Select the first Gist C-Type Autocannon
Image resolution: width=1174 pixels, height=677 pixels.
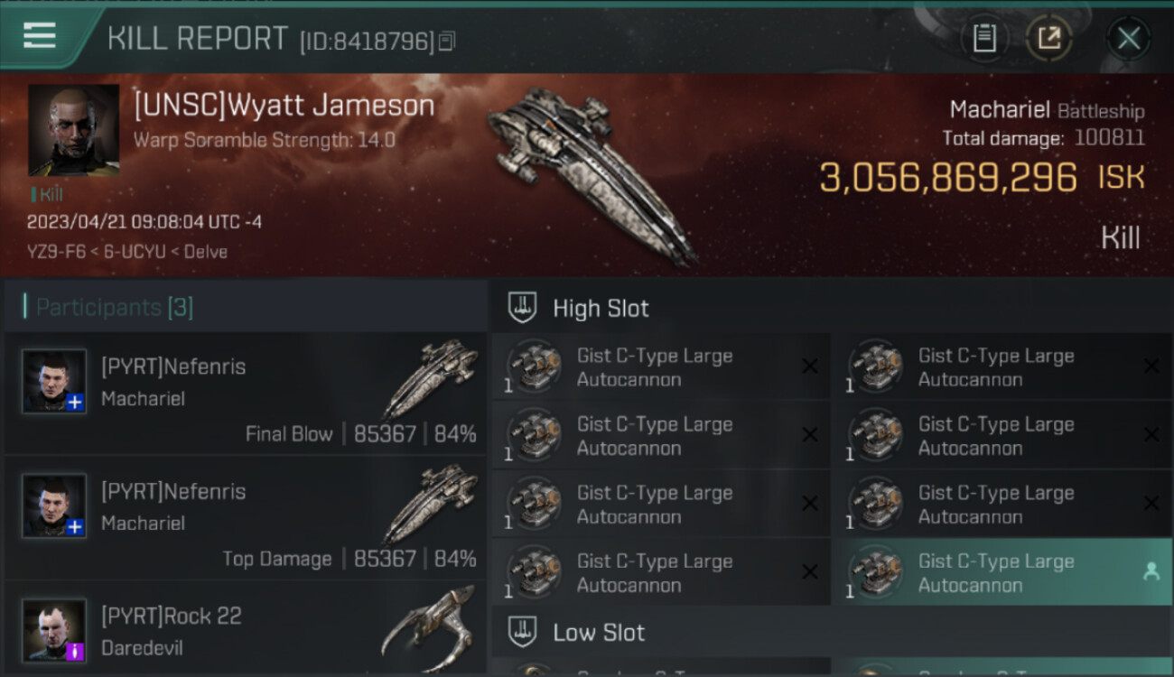click(x=661, y=366)
